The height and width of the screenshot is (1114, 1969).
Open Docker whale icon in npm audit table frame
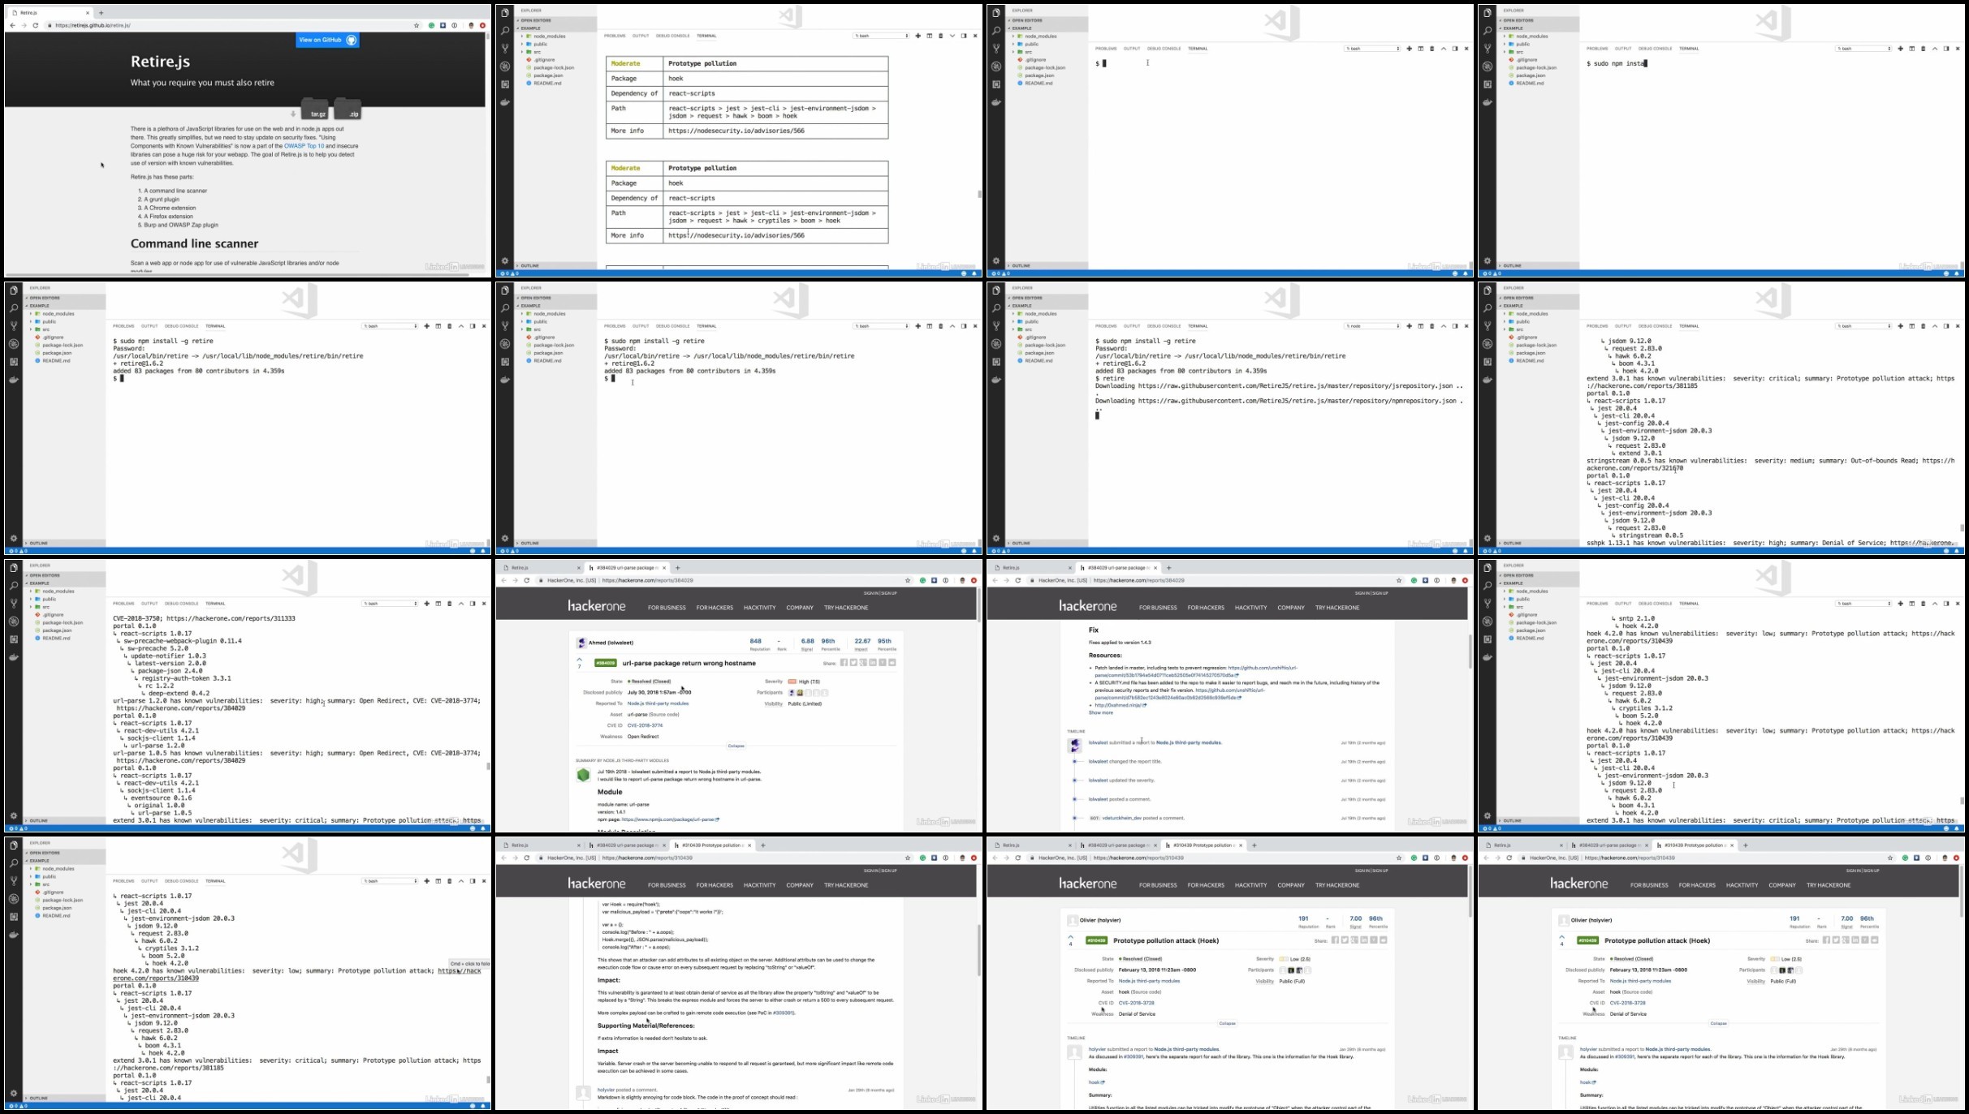(505, 102)
